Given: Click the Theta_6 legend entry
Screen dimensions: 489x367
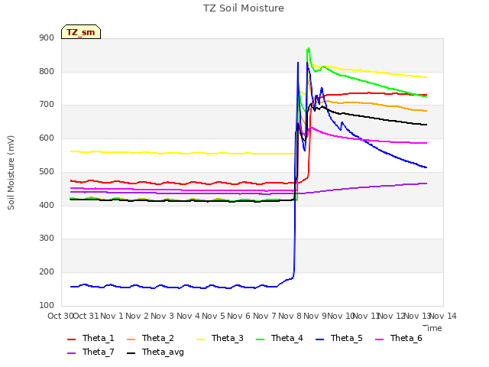Looking at the screenshot, I should point(399,338).
